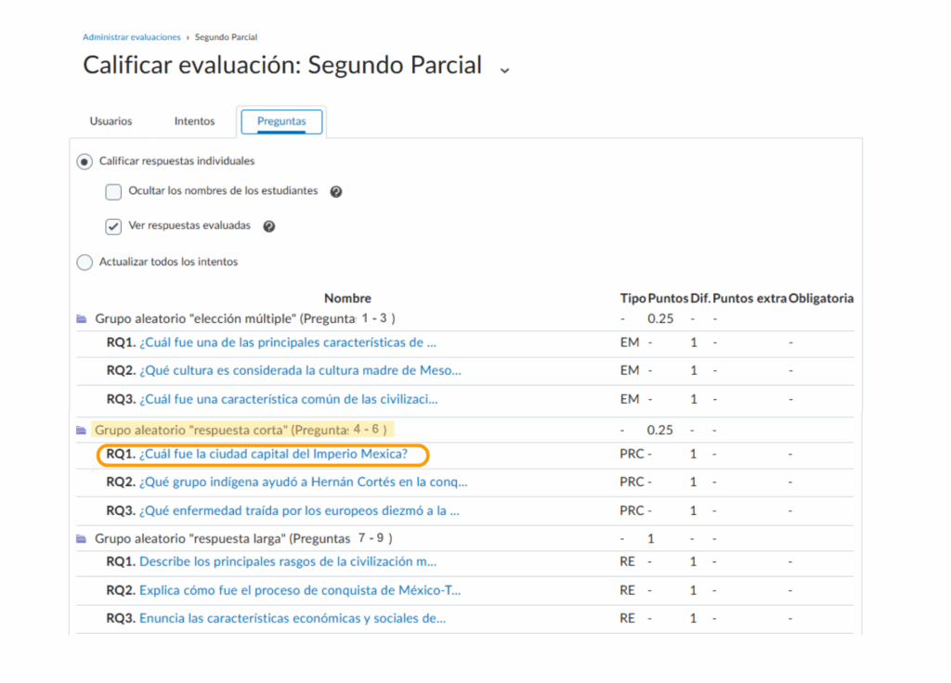Click help icon beside Ocultar los nombres
The height and width of the screenshot is (683, 951).
coord(336,192)
